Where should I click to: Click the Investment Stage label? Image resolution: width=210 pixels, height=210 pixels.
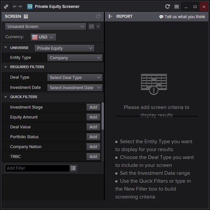pyautogui.click(x=26, y=107)
